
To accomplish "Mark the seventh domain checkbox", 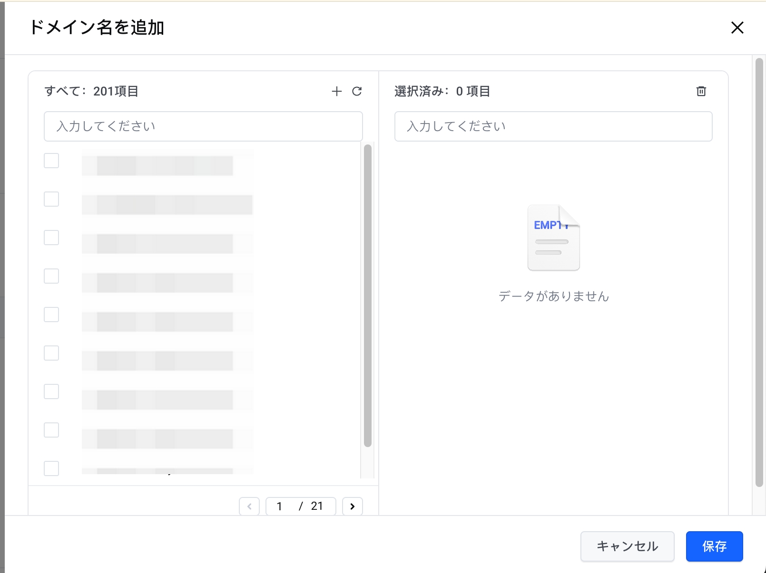I will pyautogui.click(x=51, y=392).
